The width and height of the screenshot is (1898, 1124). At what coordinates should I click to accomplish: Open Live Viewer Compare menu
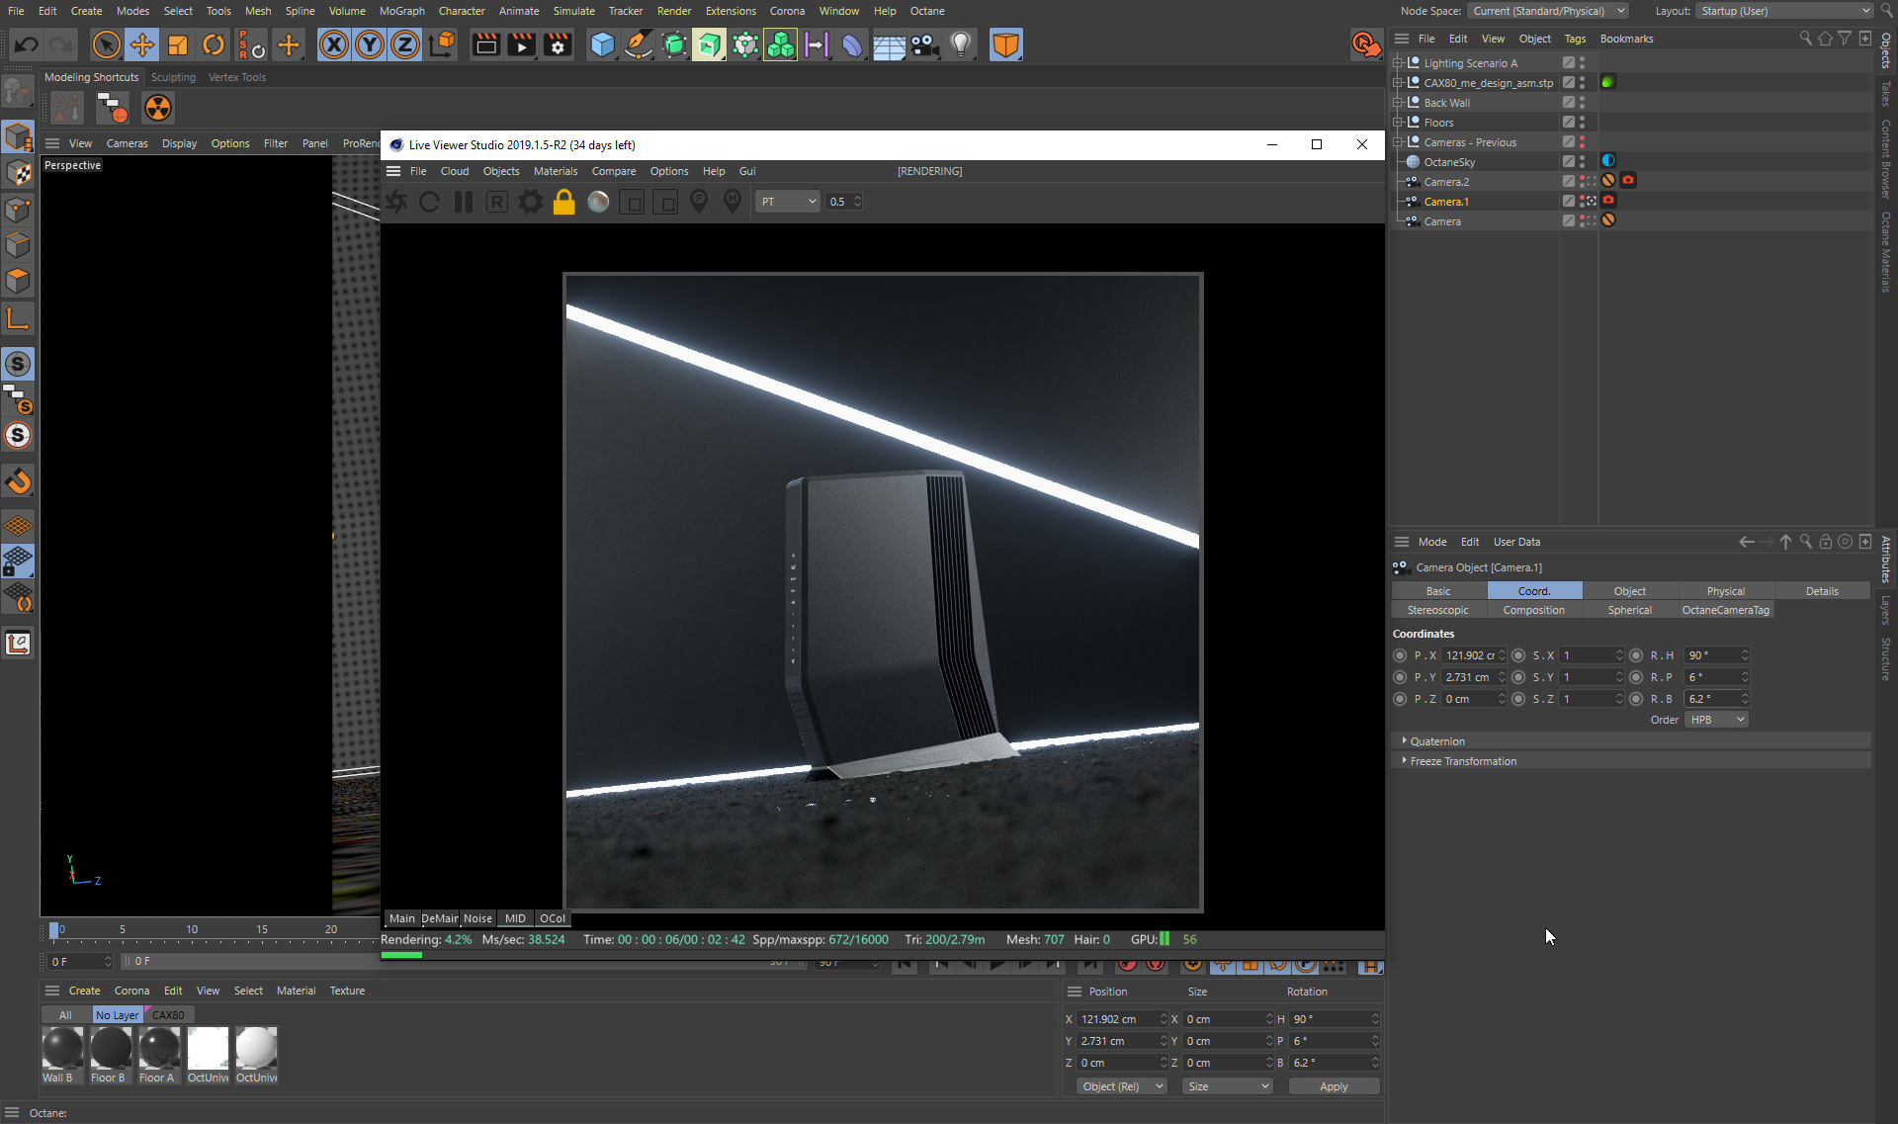tap(614, 171)
